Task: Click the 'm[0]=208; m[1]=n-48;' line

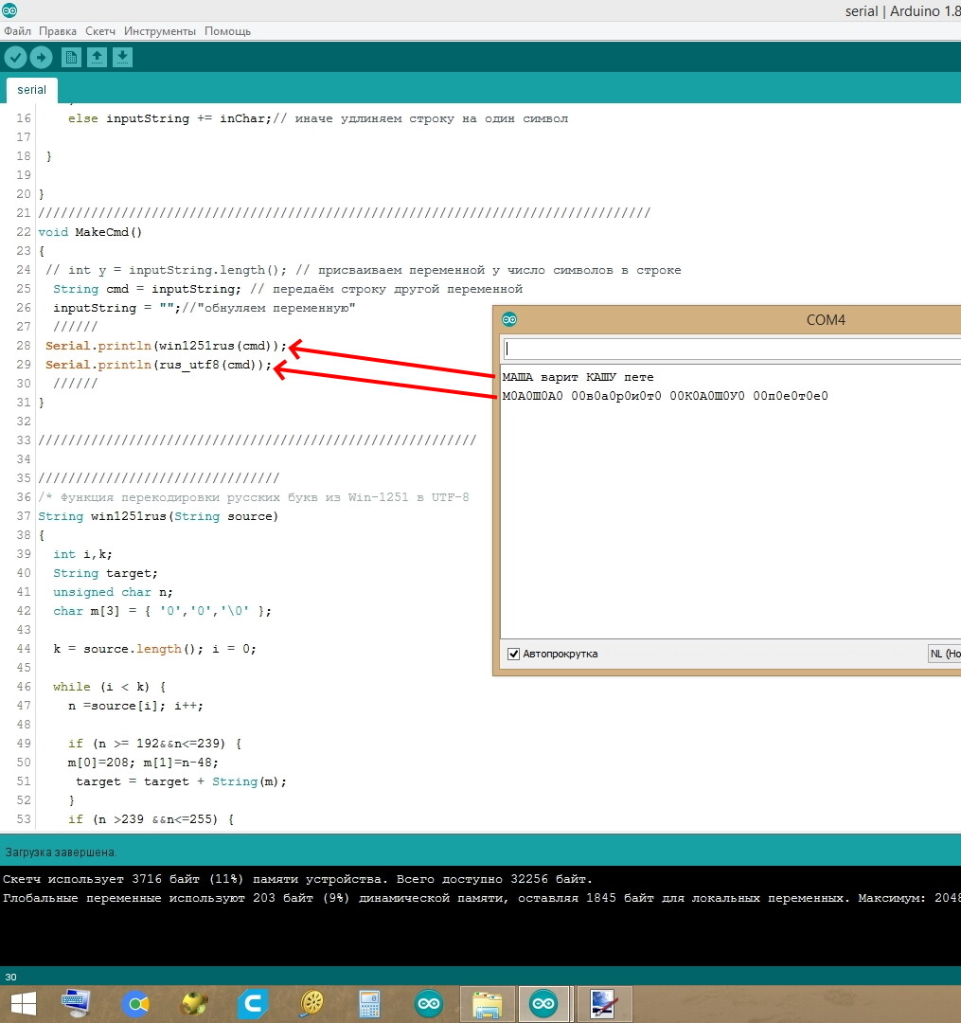Action: pos(143,763)
